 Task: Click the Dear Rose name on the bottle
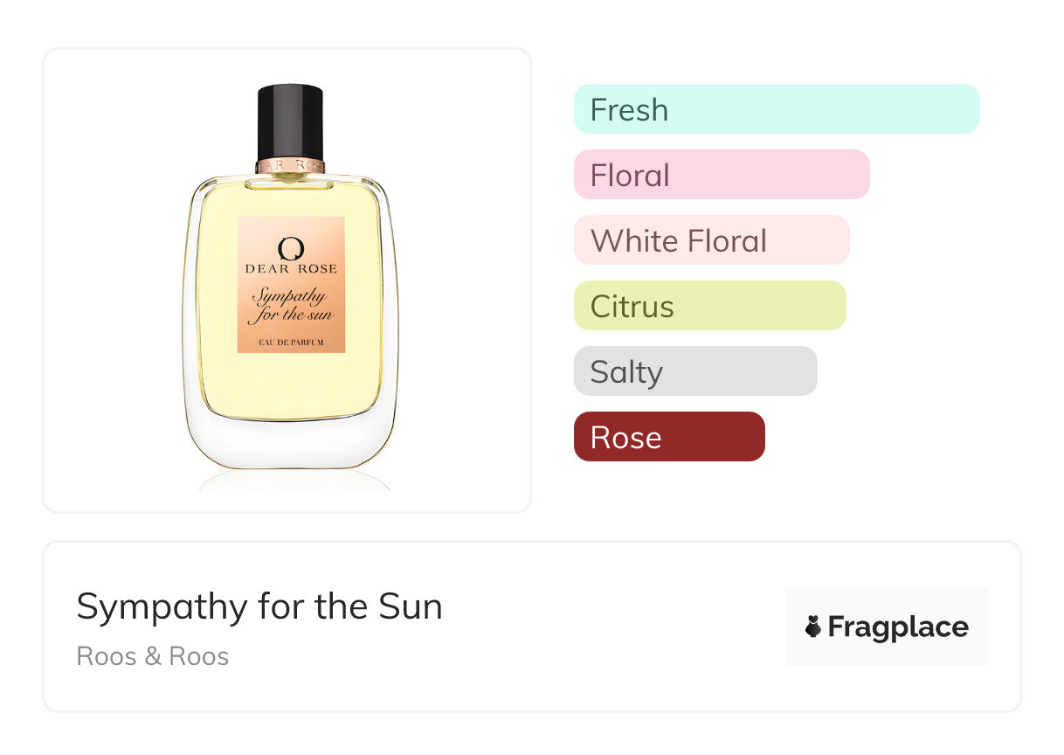click(x=291, y=268)
